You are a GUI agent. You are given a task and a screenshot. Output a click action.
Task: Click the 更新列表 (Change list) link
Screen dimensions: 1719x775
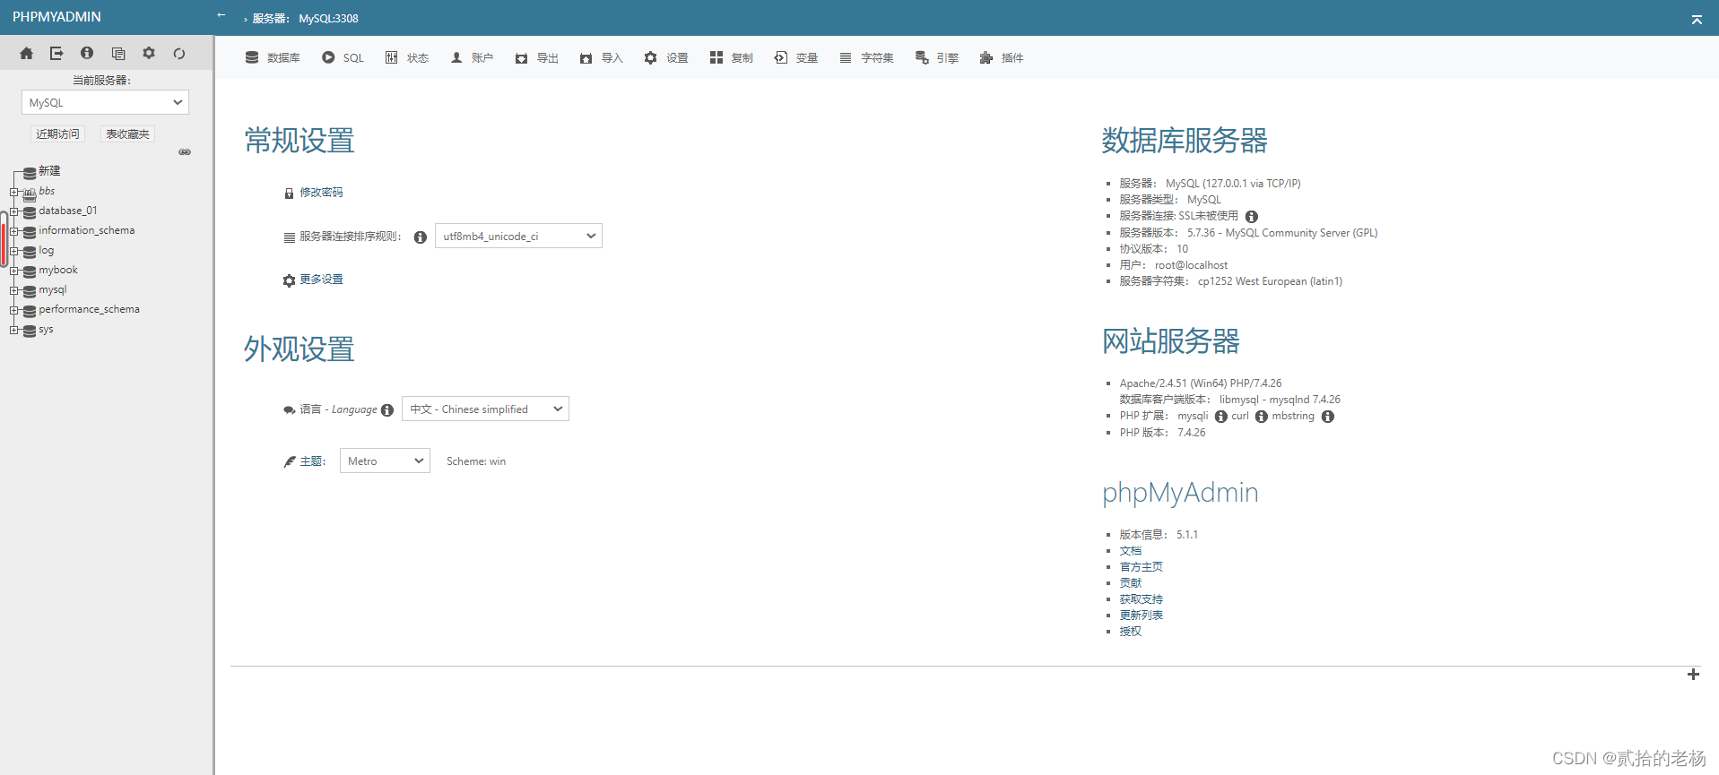1142,616
